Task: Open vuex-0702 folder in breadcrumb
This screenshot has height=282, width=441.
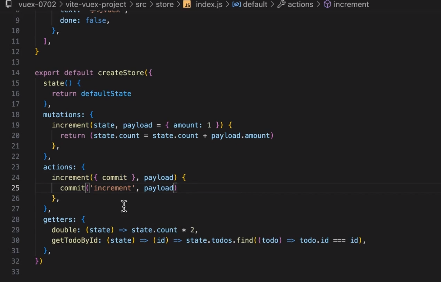Action: tap(37, 5)
